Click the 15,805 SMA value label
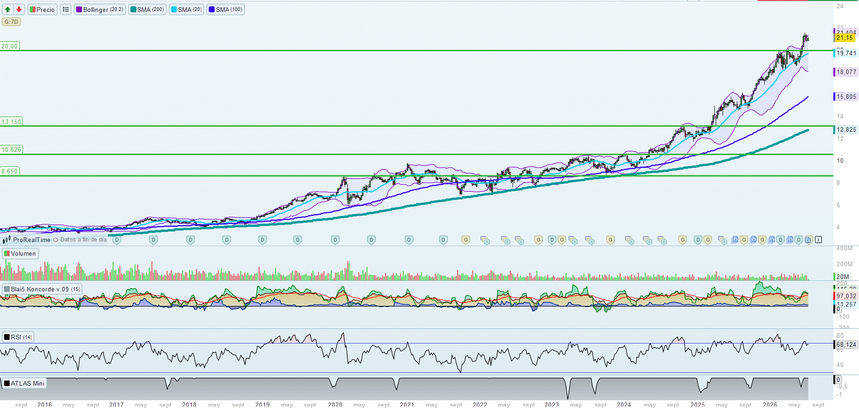Screen dimensions: 859x408 (846, 97)
